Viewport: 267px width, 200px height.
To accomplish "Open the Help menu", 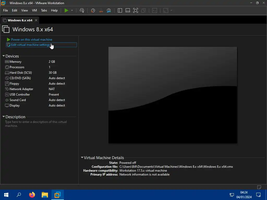I will pos(54,10).
